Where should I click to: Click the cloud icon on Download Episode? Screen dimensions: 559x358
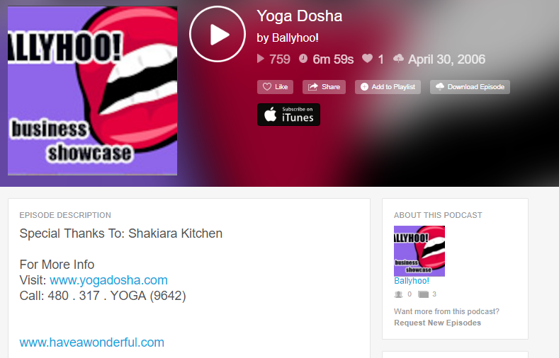[x=440, y=86]
